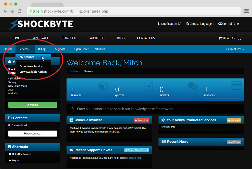Expand the Services dropdown in blue bar
Screen dimensions: 252x169
point(25,49)
